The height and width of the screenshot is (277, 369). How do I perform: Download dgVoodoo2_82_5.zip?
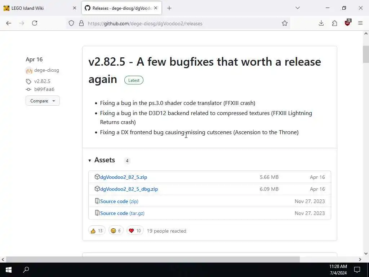[x=124, y=177]
